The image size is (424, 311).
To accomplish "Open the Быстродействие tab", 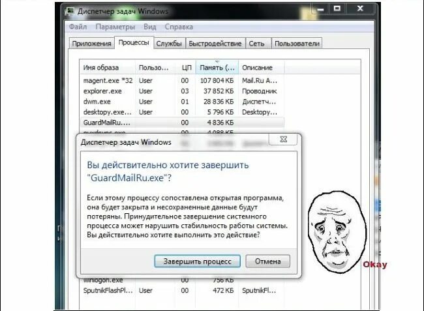I will 215,44.
